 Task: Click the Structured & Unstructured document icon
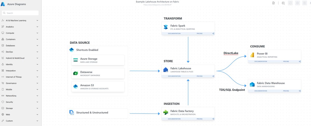pyautogui.click(x=72, y=112)
